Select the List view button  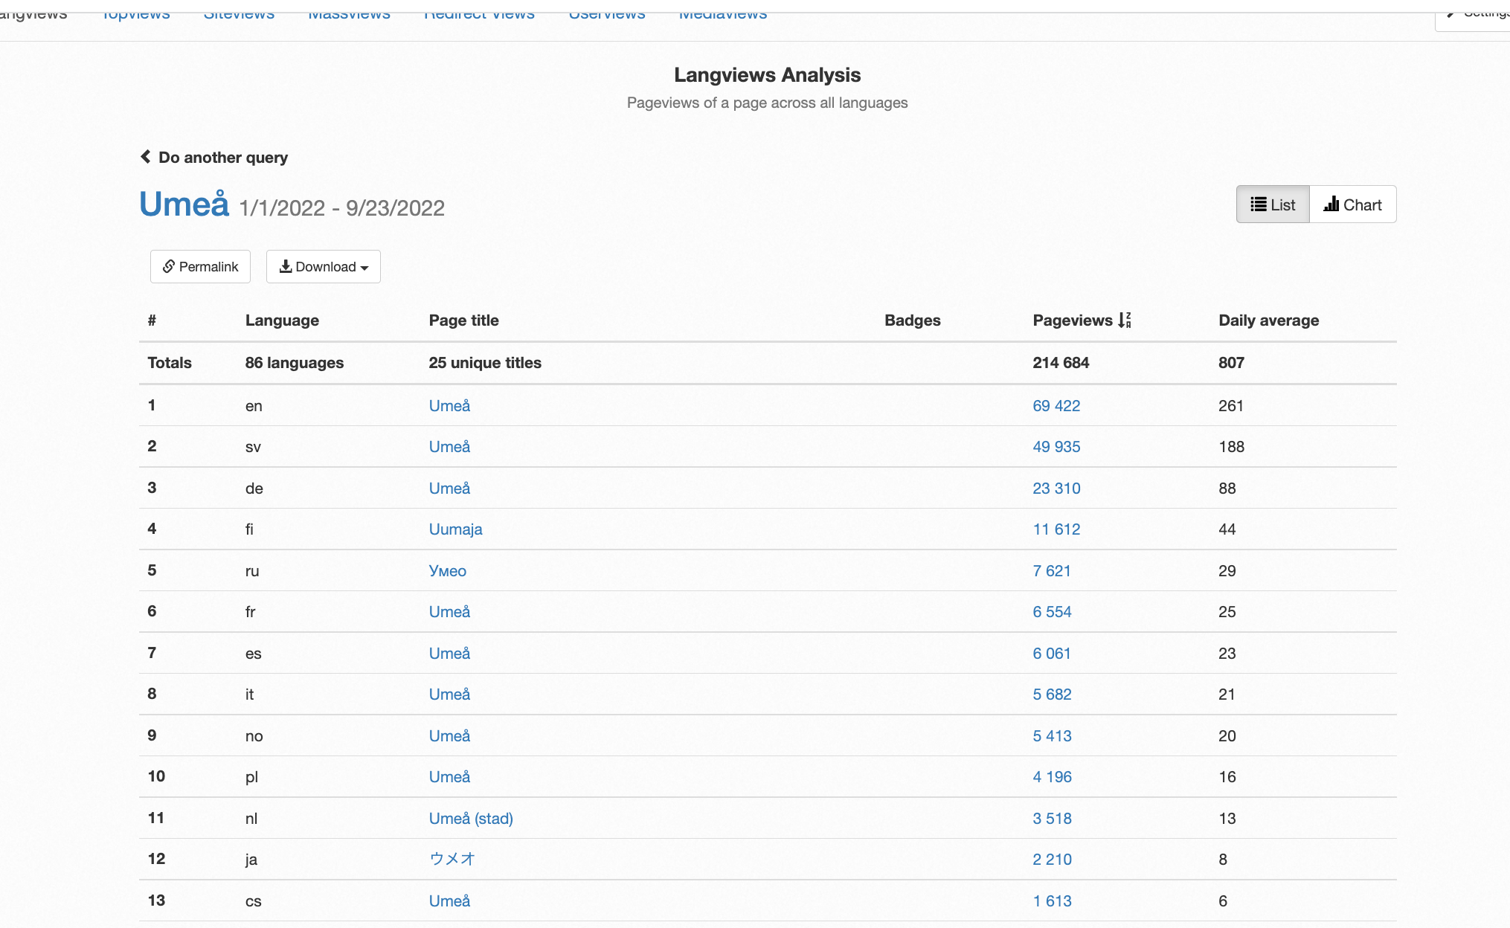(1273, 205)
